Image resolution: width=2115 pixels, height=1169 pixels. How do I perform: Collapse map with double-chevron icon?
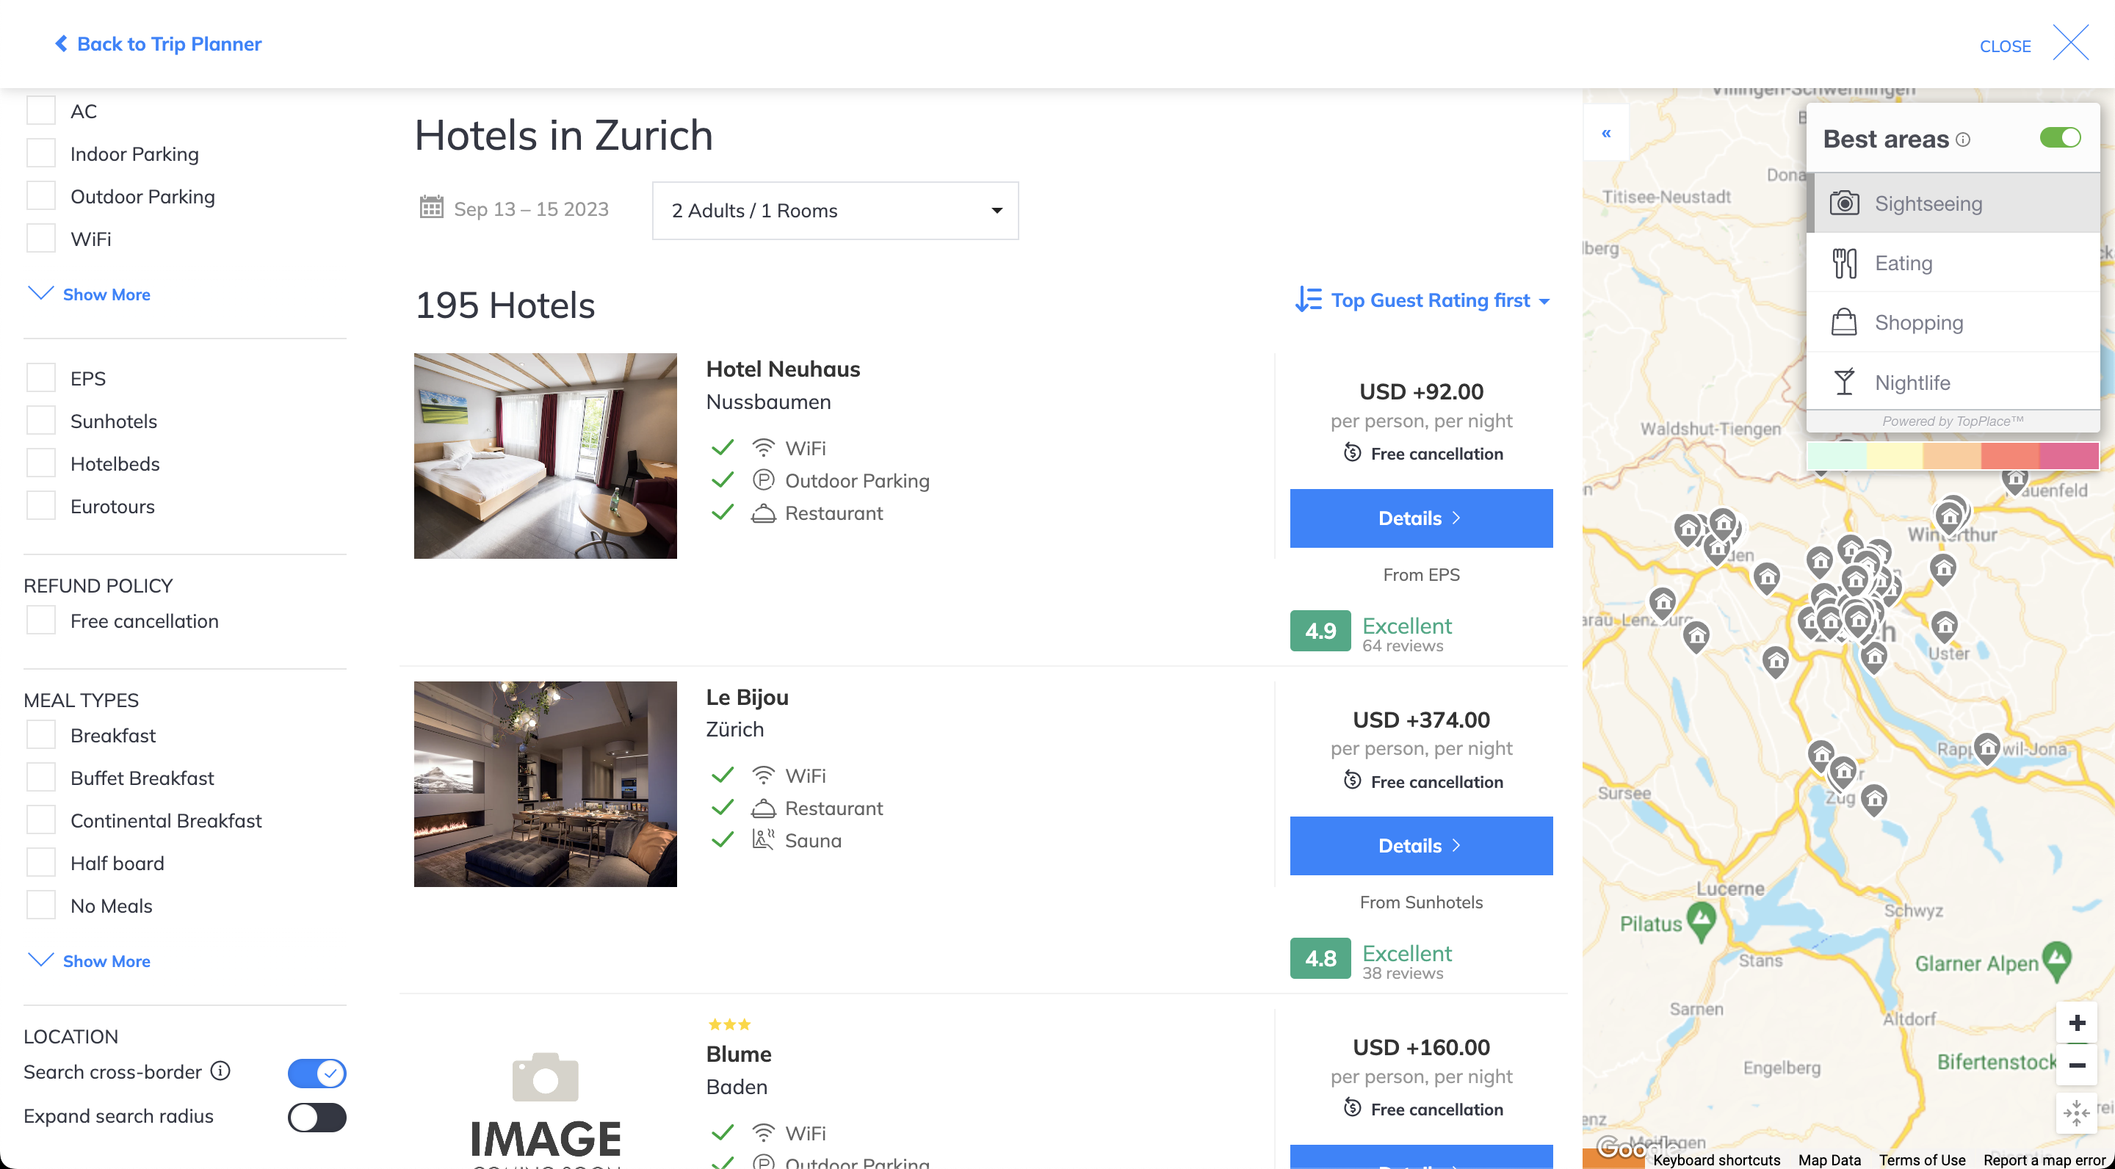click(1606, 133)
